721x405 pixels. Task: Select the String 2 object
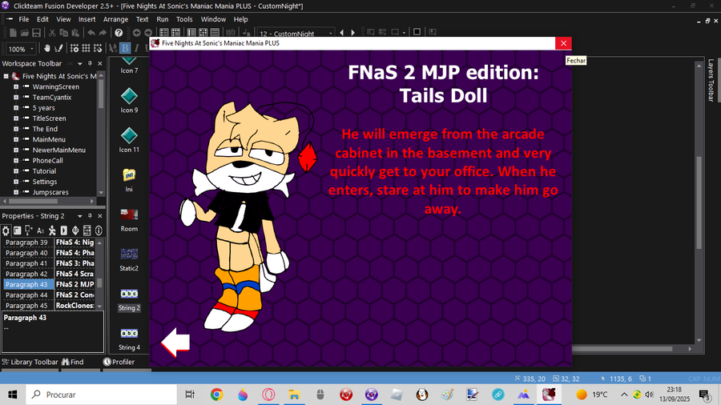pyautogui.click(x=129, y=299)
